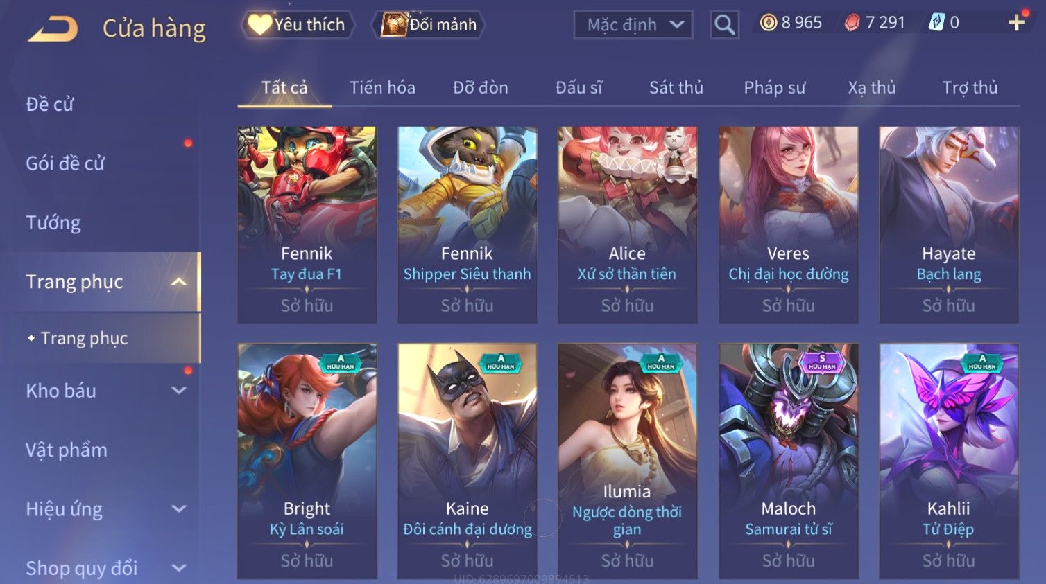Select Alice Xứ sở thần tiên skin
This screenshot has width=1046, height=584.
[x=627, y=224]
